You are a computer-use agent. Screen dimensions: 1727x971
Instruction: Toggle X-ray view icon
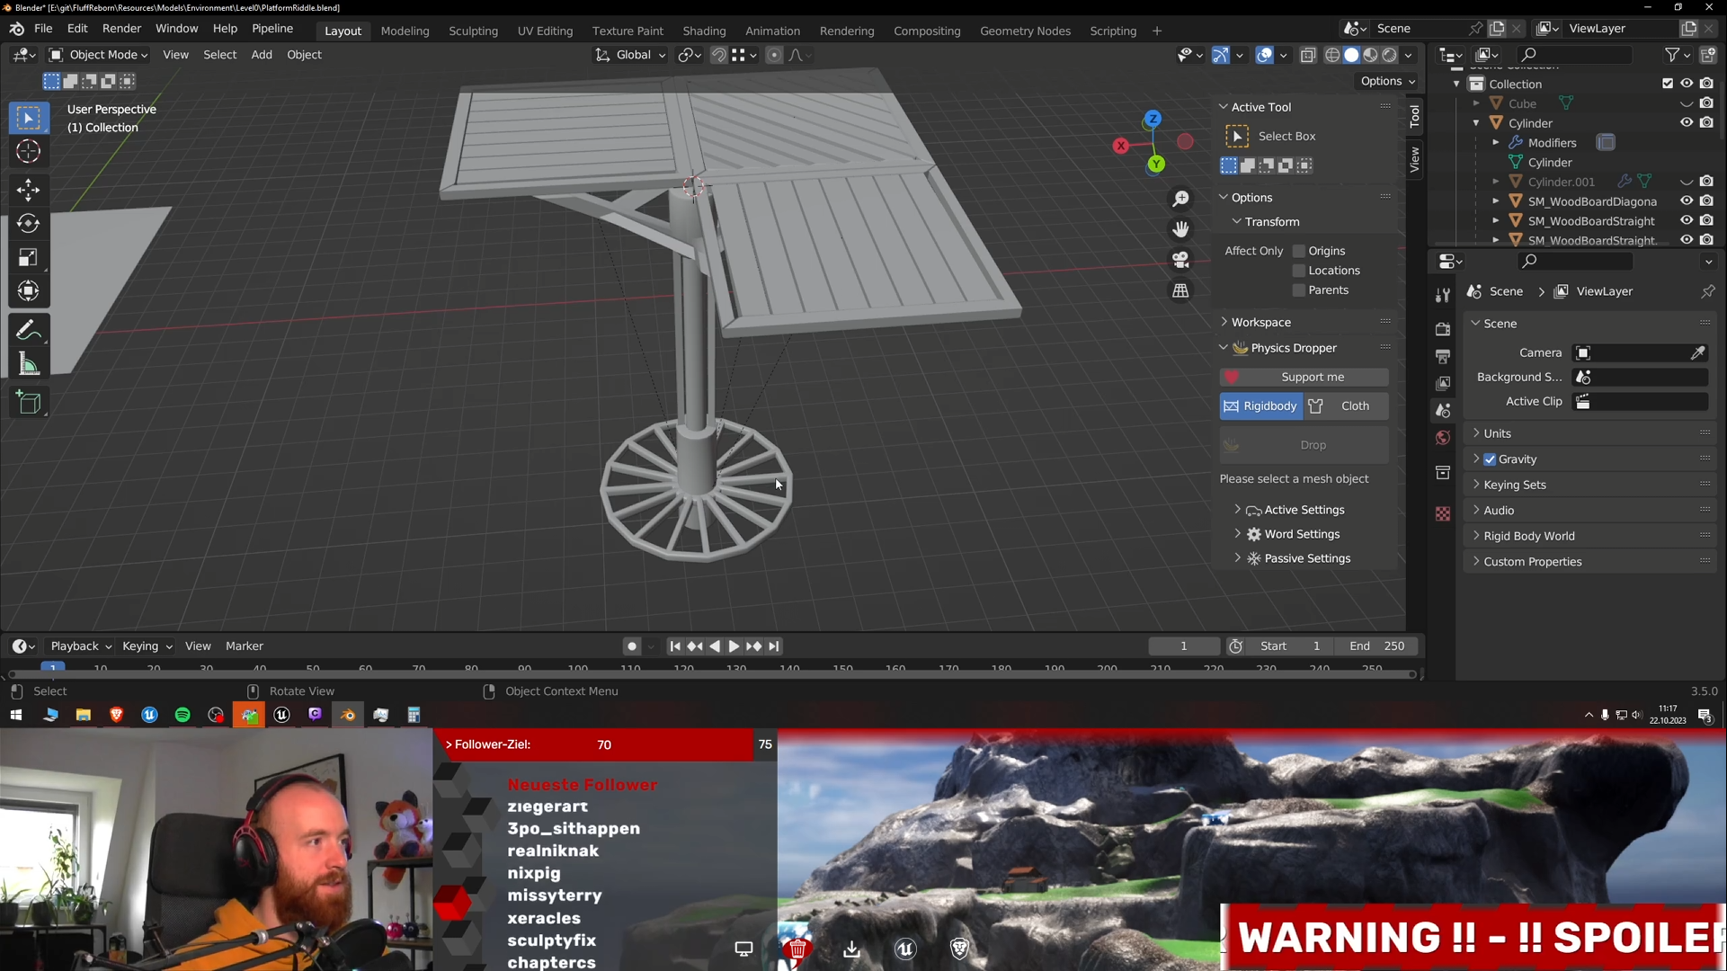click(x=1308, y=55)
